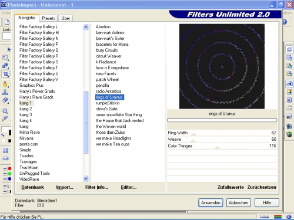Click Zufallswerte to randomize settings
This screenshot has width=294, height=220.
[x=230, y=187]
